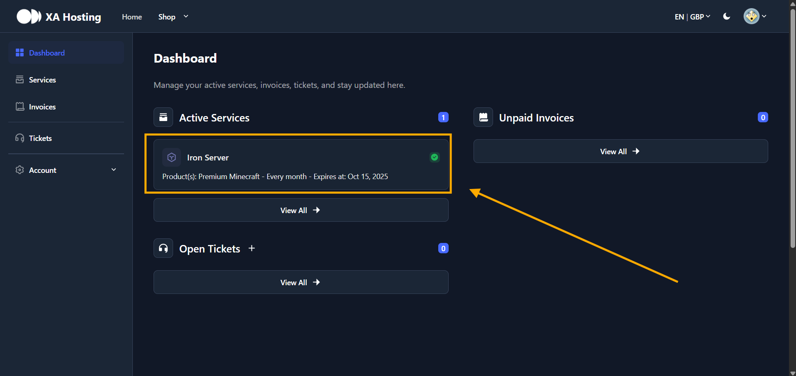The image size is (796, 376).
Task: Click the Active Services section icon
Action: (x=163, y=117)
